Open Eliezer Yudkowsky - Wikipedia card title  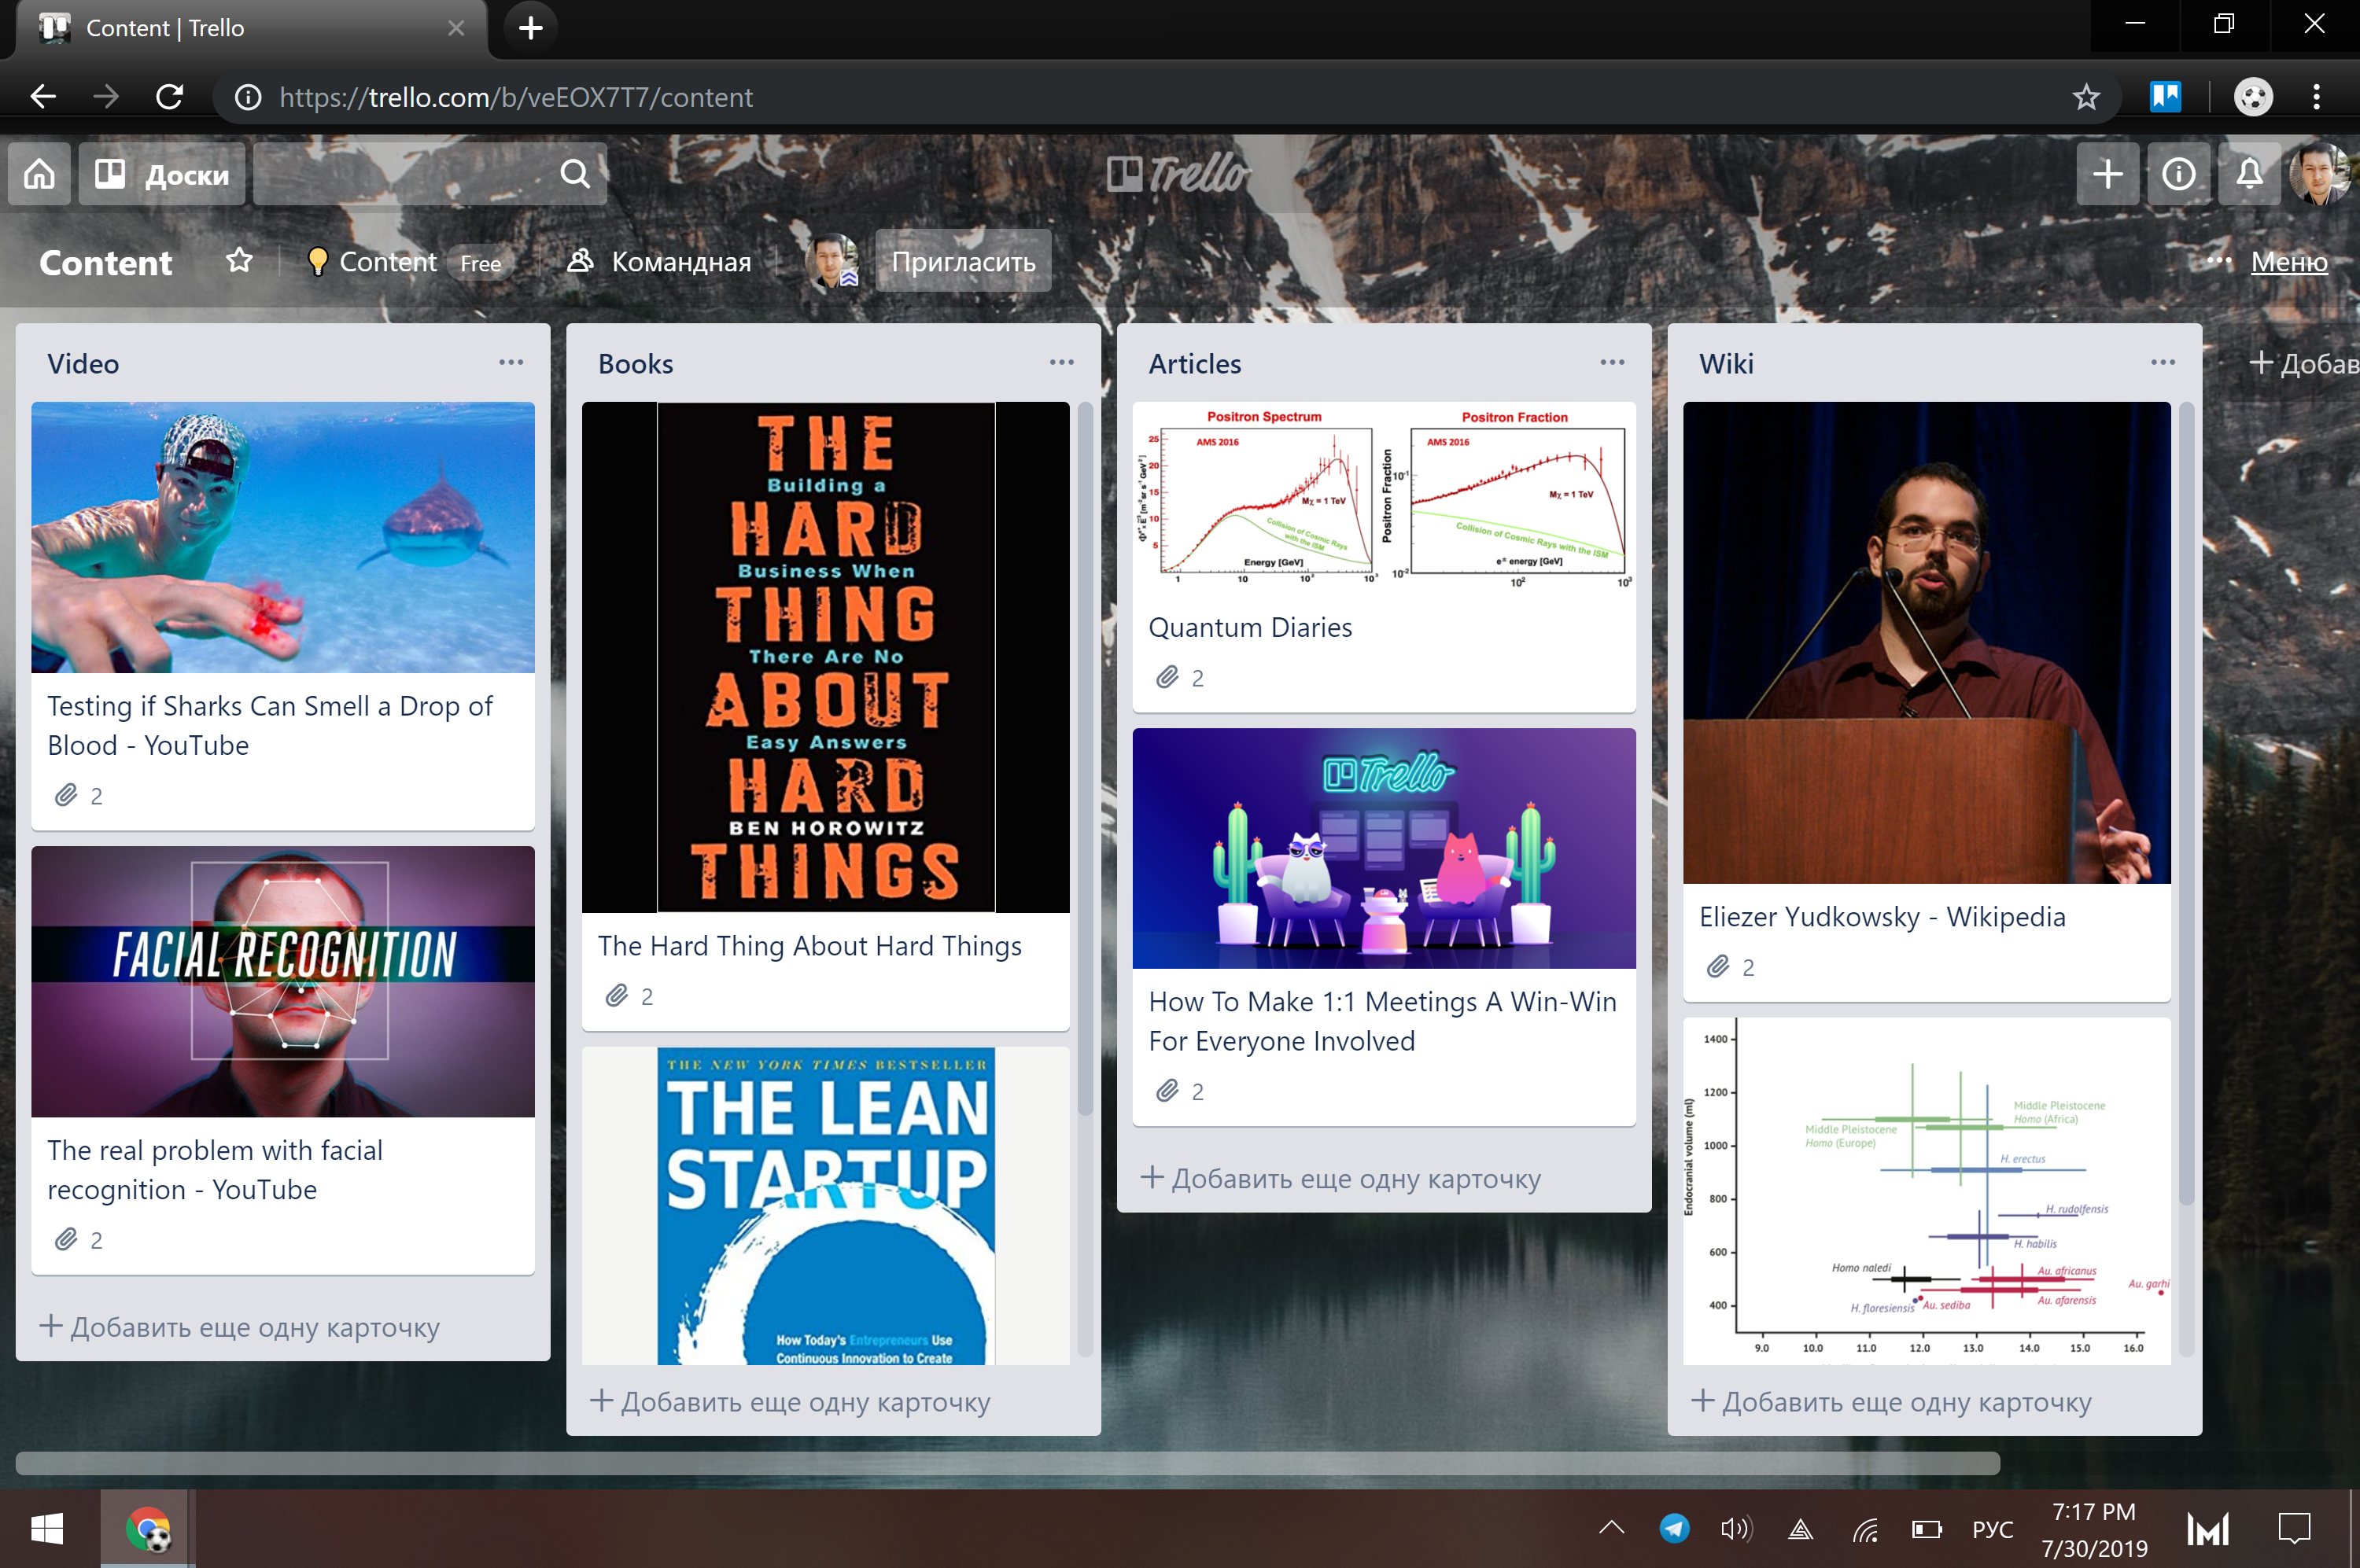coord(1882,917)
